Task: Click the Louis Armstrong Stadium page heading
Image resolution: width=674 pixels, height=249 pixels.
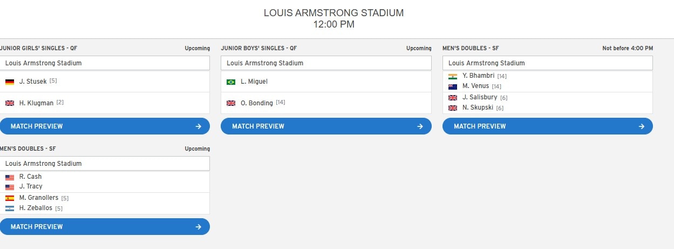Action: pos(333,13)
